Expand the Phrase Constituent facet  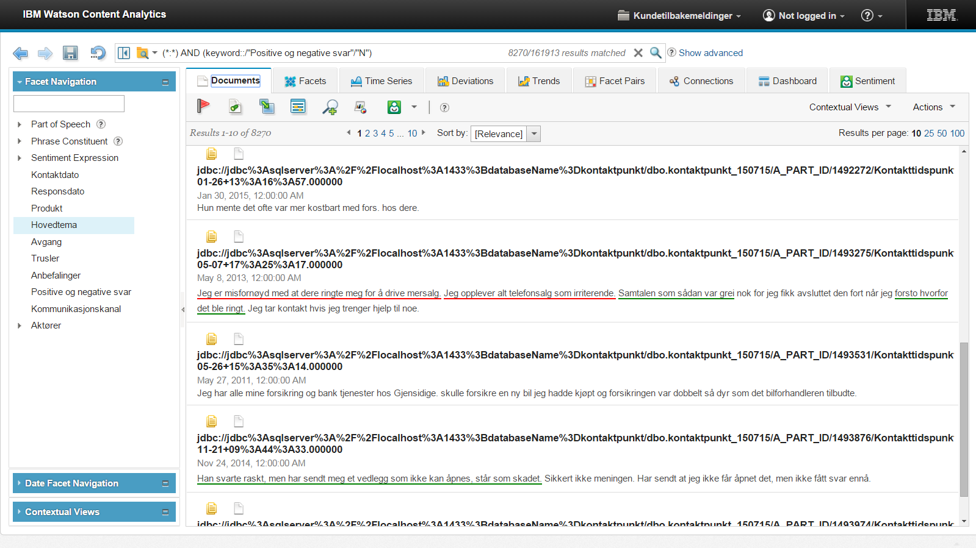click(x=20, y=141)
